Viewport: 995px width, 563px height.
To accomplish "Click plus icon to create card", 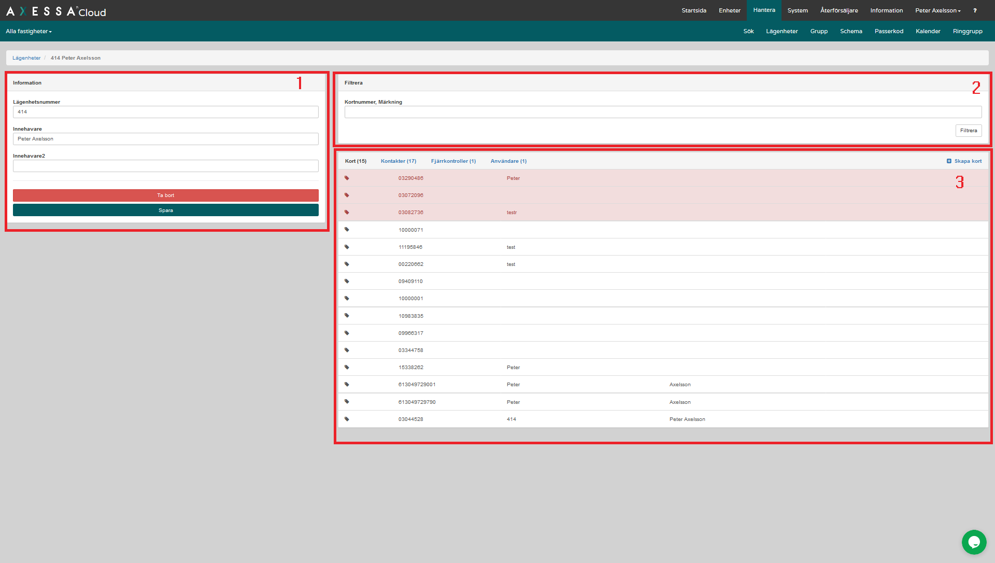I will 949,161.
